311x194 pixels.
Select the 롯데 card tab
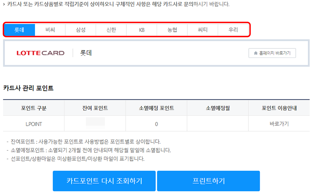click(x=19, y=30)
